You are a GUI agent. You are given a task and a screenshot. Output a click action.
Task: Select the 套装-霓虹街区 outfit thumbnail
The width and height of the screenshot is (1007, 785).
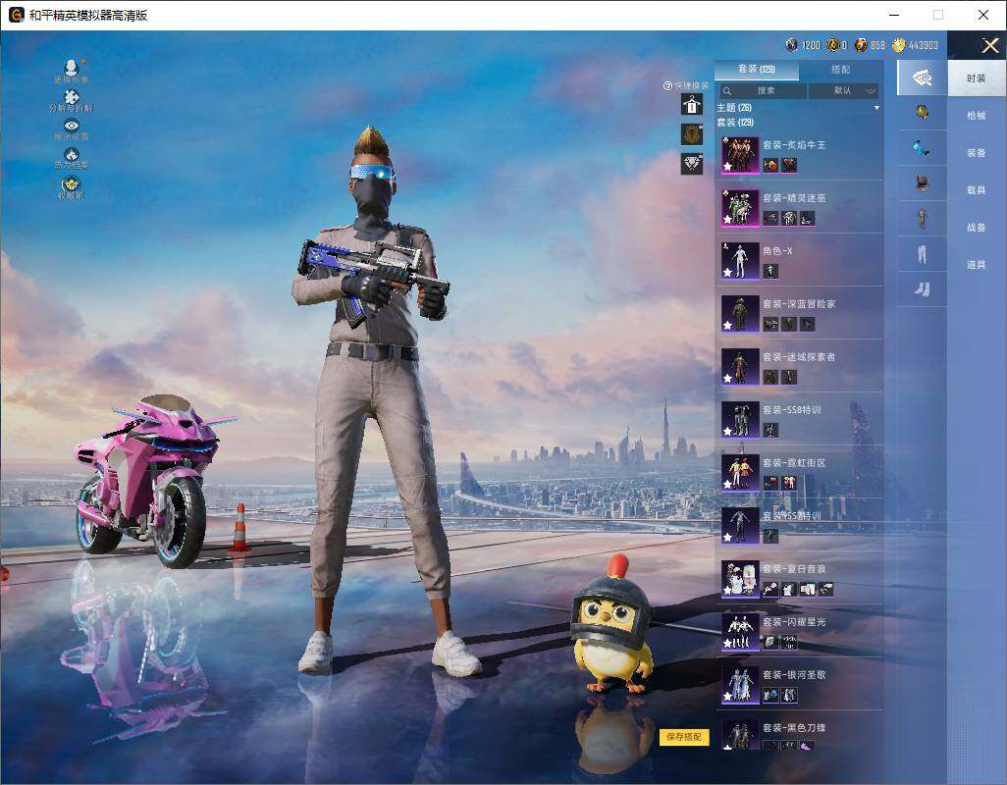coord(740,472)
